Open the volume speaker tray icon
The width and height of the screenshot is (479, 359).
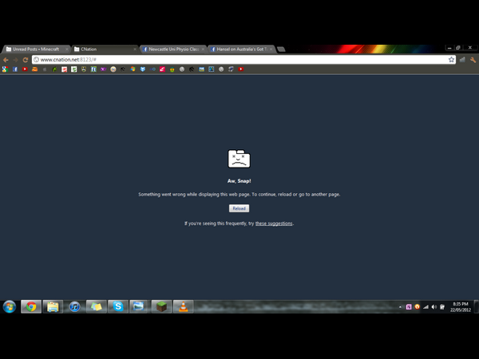tap(433, 307)
